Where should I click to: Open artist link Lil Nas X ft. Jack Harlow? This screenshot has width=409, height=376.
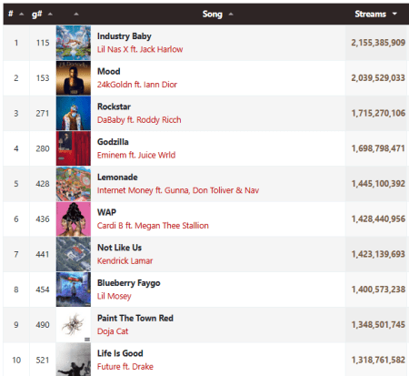pos(140,49)
